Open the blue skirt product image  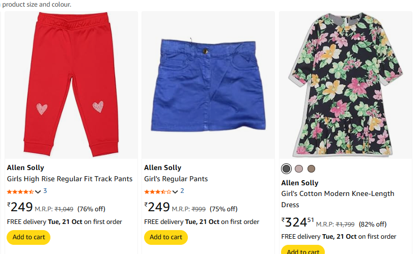pos(208,85)
